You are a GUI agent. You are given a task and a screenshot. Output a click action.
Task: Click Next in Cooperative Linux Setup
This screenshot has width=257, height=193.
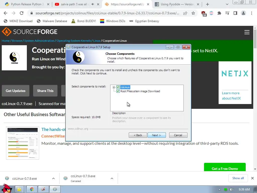pos(157,135)
